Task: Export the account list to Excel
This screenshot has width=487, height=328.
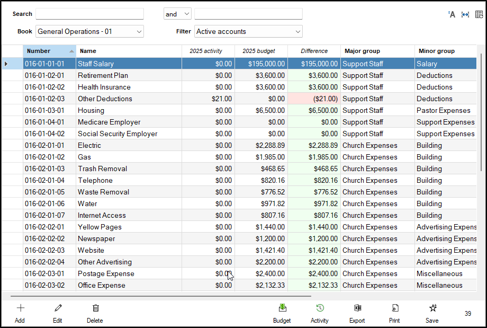Action: tap(357, 308)
